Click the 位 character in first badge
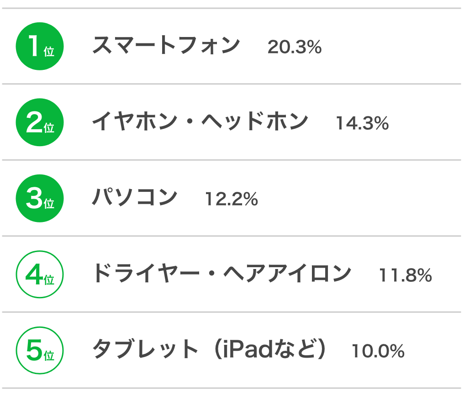Image resolution: width=464 pixels, height=401 pixels. 49,52
